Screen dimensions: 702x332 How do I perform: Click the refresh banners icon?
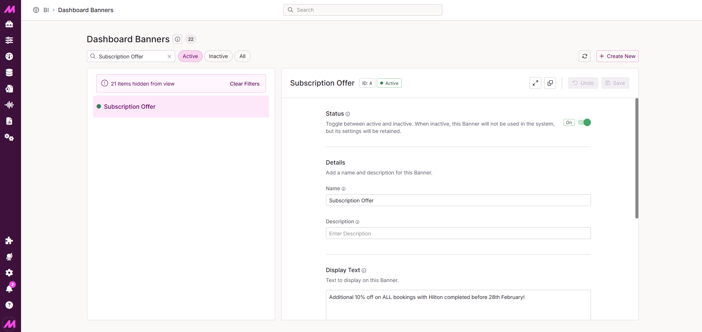click(x=585, y=56)
